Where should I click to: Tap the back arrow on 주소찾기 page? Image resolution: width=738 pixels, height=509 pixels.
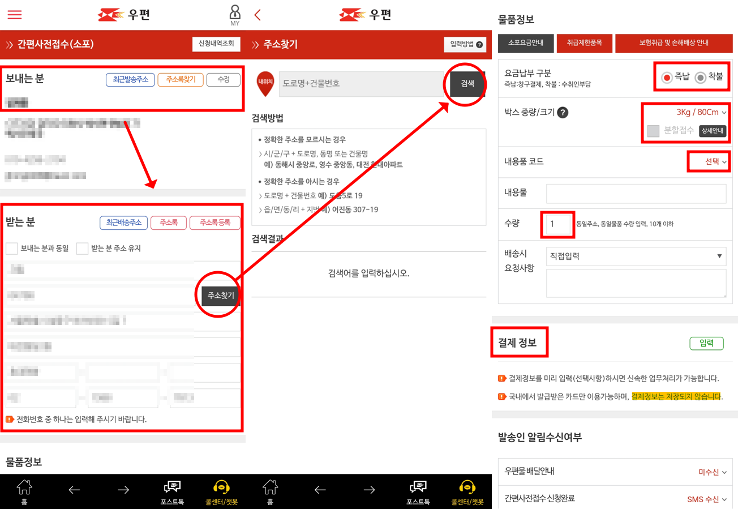point(258,15)
